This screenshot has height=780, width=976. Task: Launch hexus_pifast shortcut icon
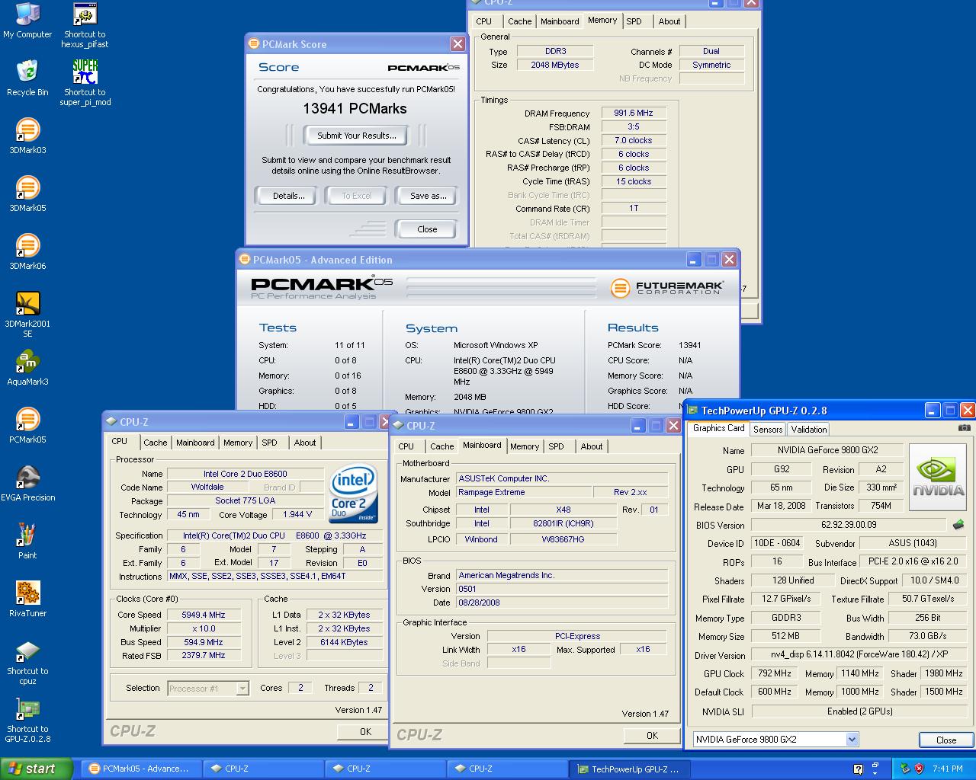pyautogui.click(x=85, y=25)
